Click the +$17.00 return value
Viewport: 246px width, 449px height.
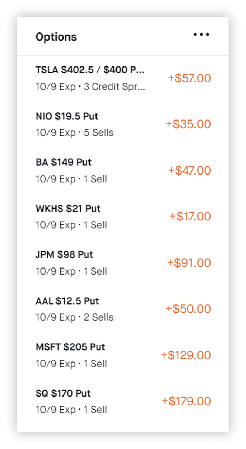tap(190, 216)
